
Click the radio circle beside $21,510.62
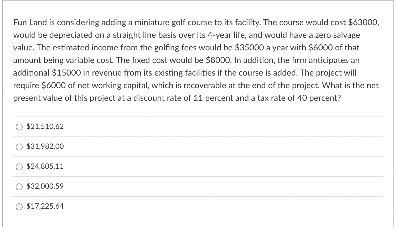coord(19,127)
